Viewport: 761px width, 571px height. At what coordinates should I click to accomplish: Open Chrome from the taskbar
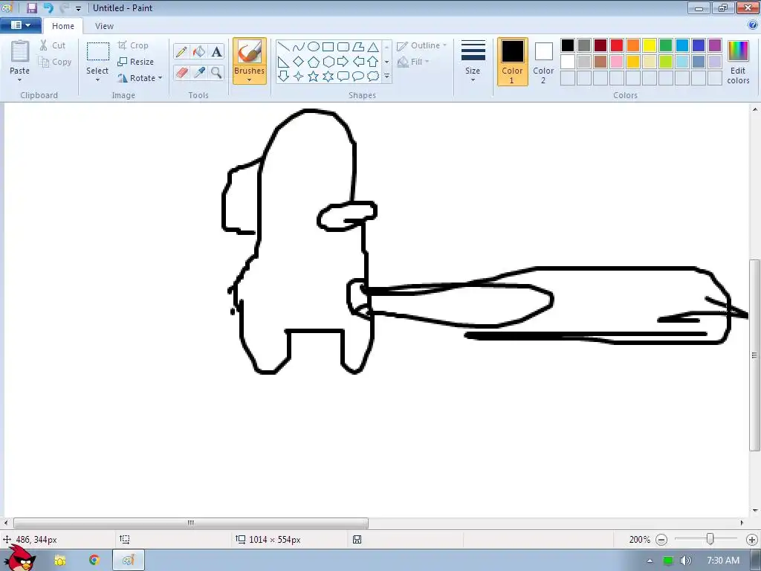tap(94, 560)
